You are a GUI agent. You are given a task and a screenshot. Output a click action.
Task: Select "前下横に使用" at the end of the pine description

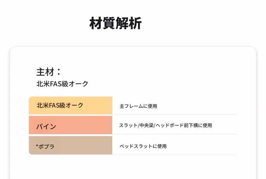pyautogui.click(x=200, y=125)
